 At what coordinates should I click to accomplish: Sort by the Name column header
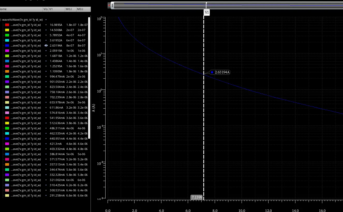(x=21, y=9)
